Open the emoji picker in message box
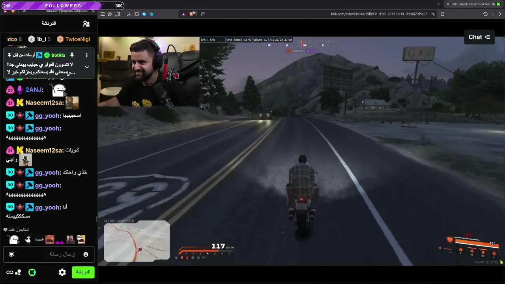Viewport: 505px width, 284px height. 86,254
